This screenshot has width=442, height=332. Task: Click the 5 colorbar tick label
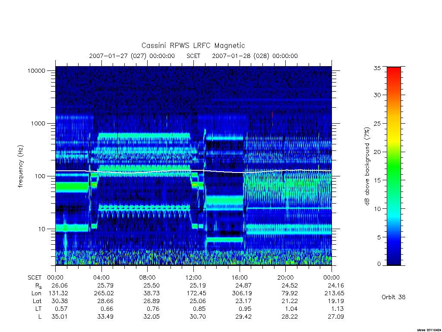[379, 237]
